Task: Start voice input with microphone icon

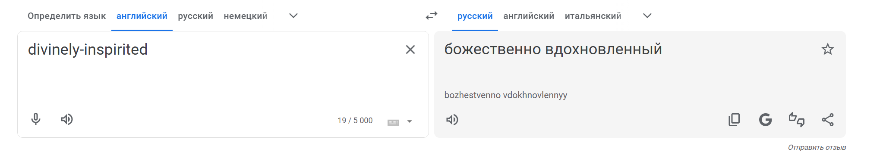Action: point(36,119)
